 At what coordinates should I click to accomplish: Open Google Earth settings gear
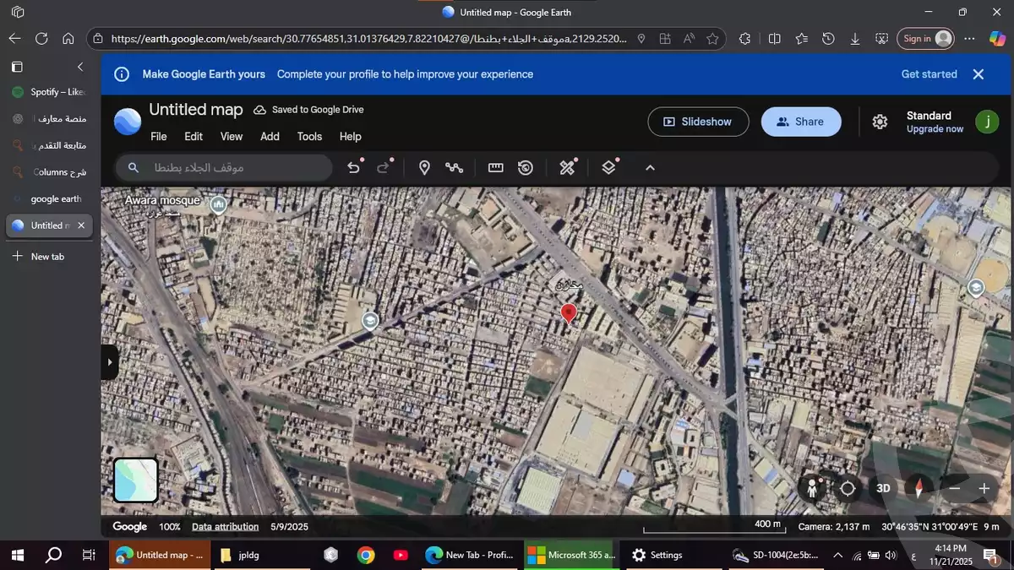(879, 122)
